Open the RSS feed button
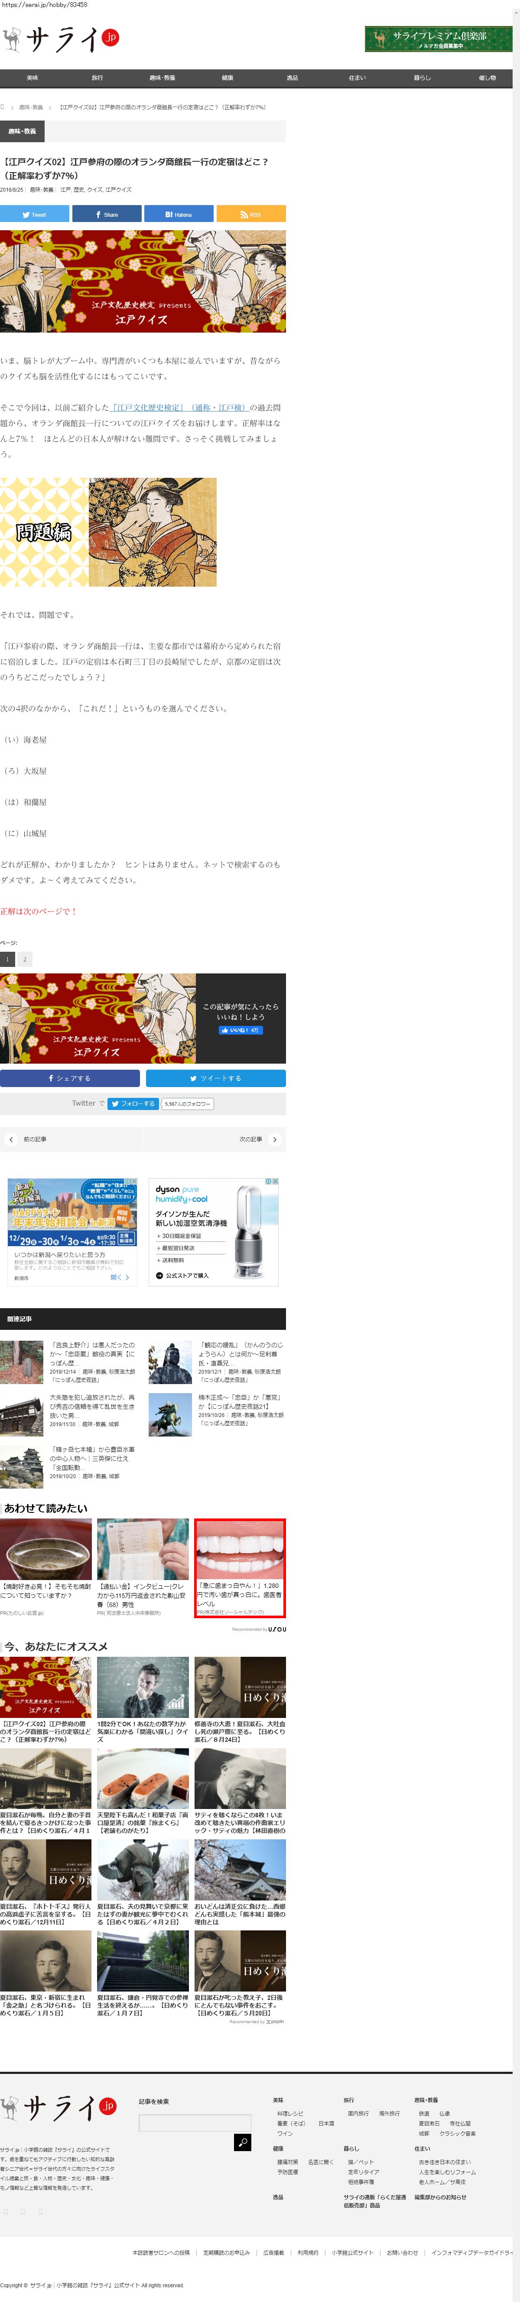Screen dimensions: 520x2302 pos(250,215)
